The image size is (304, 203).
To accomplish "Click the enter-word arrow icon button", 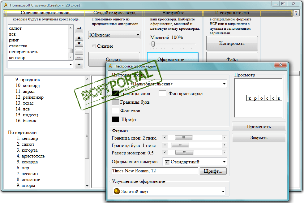I will coord(79,29).
